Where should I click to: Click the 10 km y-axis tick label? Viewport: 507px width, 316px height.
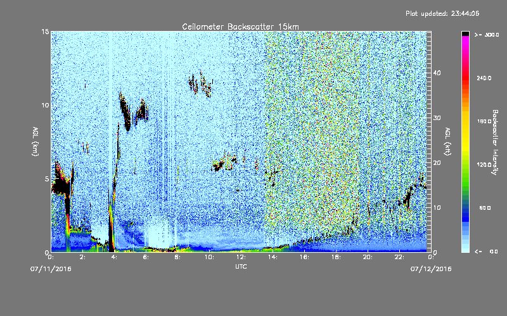click(x=45, y=106)
